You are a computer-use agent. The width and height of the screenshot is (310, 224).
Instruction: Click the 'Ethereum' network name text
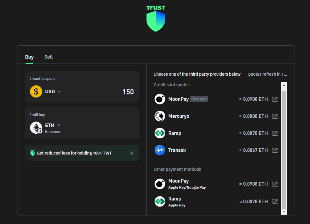tap(53, 131)
